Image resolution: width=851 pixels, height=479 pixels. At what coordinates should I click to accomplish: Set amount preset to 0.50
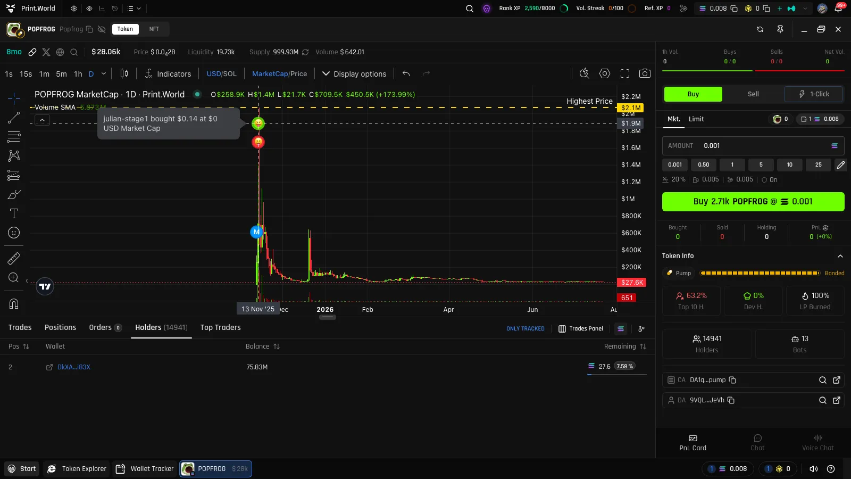pyautogui.click(x=704, y=165)
